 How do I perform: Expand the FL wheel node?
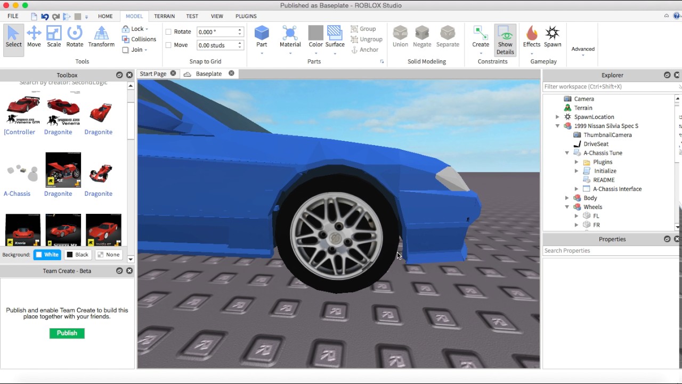click(577, 216)
